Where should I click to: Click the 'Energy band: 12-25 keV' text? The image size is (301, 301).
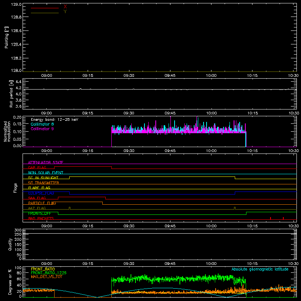[x=55, y=120]
